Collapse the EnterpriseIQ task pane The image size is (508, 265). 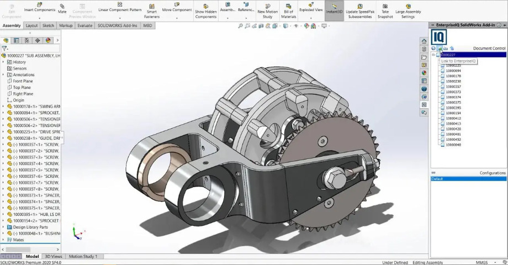tap(432, 25)
